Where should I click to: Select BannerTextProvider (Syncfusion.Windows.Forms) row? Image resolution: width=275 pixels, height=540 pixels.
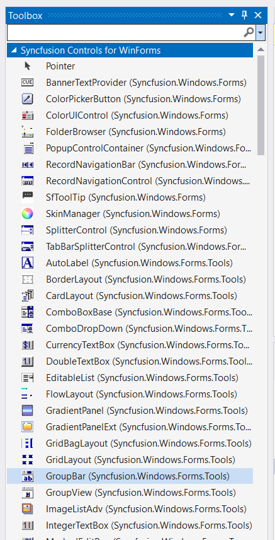[130, 83]
